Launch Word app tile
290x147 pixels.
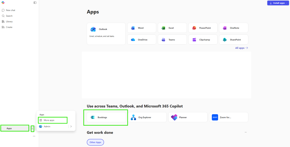[x=142, y=28]
